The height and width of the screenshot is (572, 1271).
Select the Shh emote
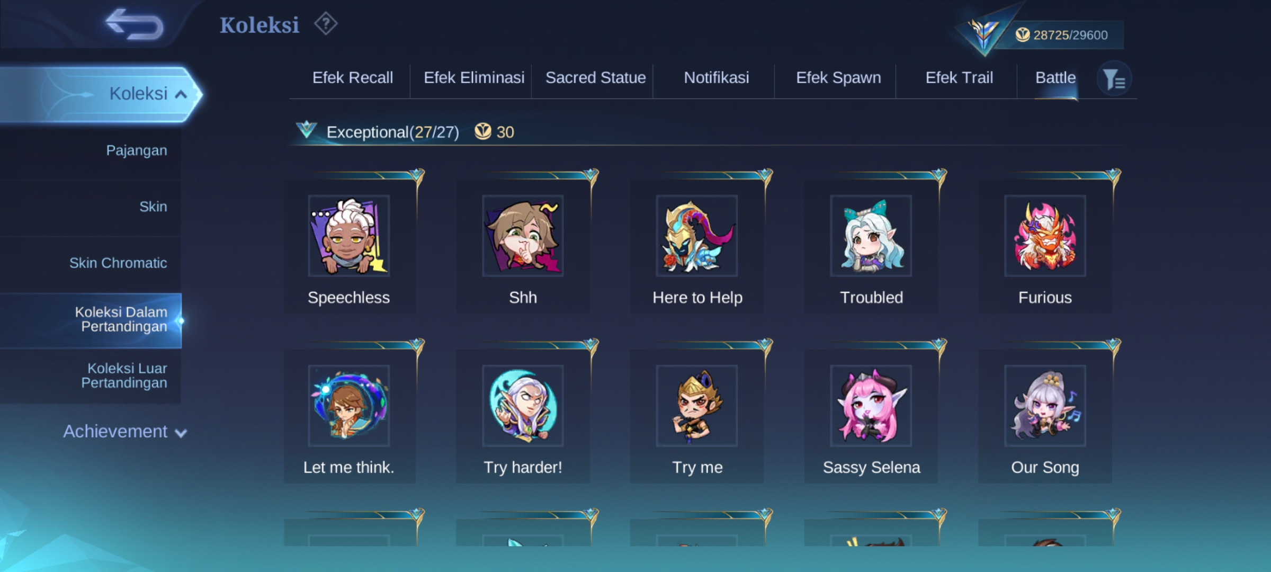pos(523,246)
